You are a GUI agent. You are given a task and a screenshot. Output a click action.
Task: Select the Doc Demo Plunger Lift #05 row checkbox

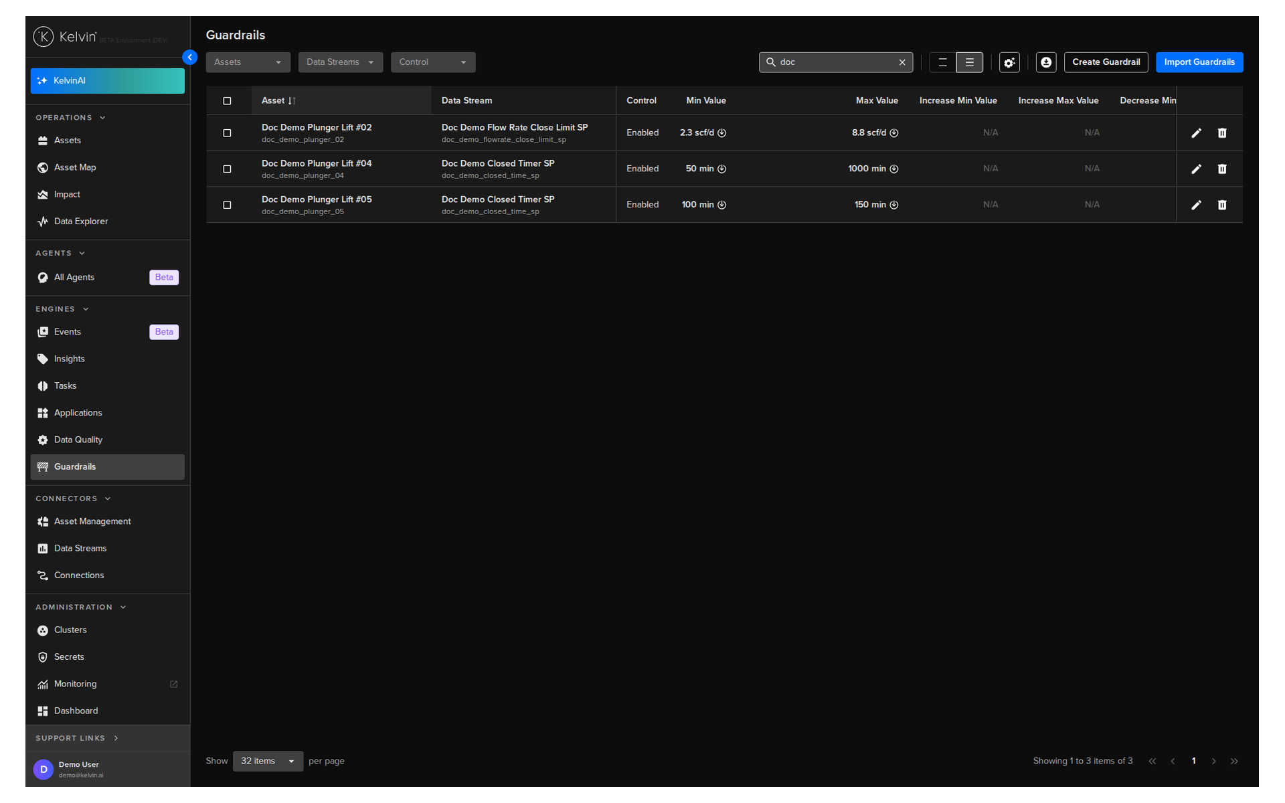227,205
